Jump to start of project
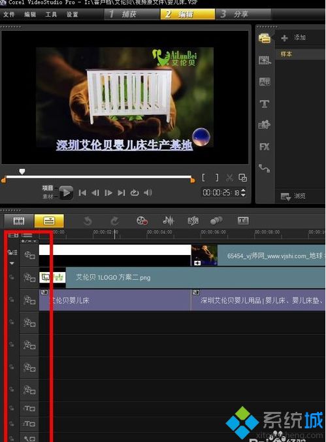326x442 pixels. [82, 193]
